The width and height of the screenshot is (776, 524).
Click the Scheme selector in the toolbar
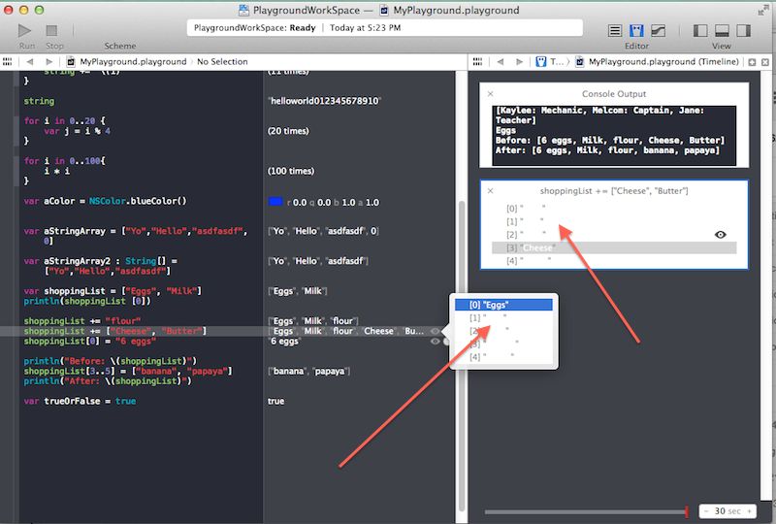click(x=119, y=46)
